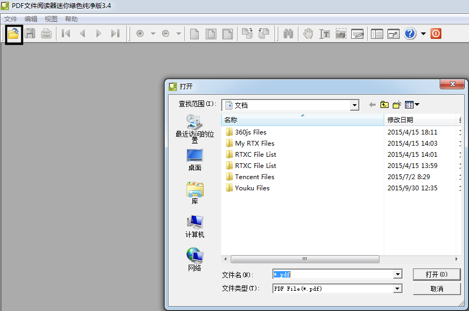The image size is (469, 311).
Task: Toggle the bookmarks outline panel icon
Action: pos(377,33)
